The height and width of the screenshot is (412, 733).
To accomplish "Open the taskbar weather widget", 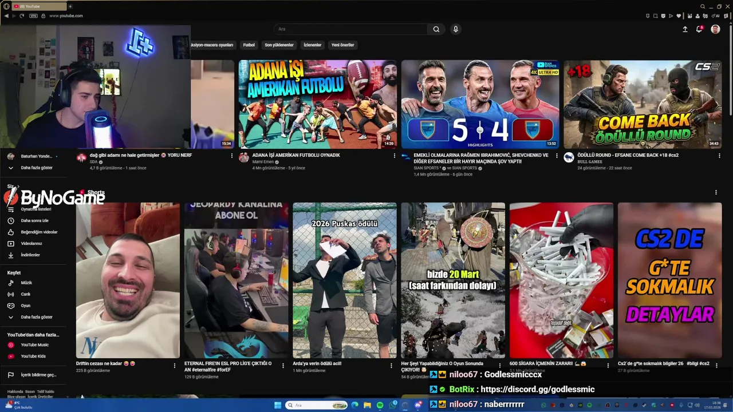I will tap(18, 405).
